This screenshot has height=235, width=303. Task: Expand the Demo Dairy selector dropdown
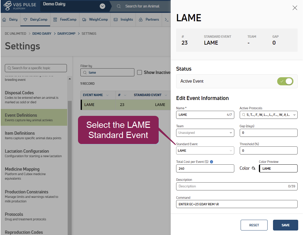(x=102, y=6)
